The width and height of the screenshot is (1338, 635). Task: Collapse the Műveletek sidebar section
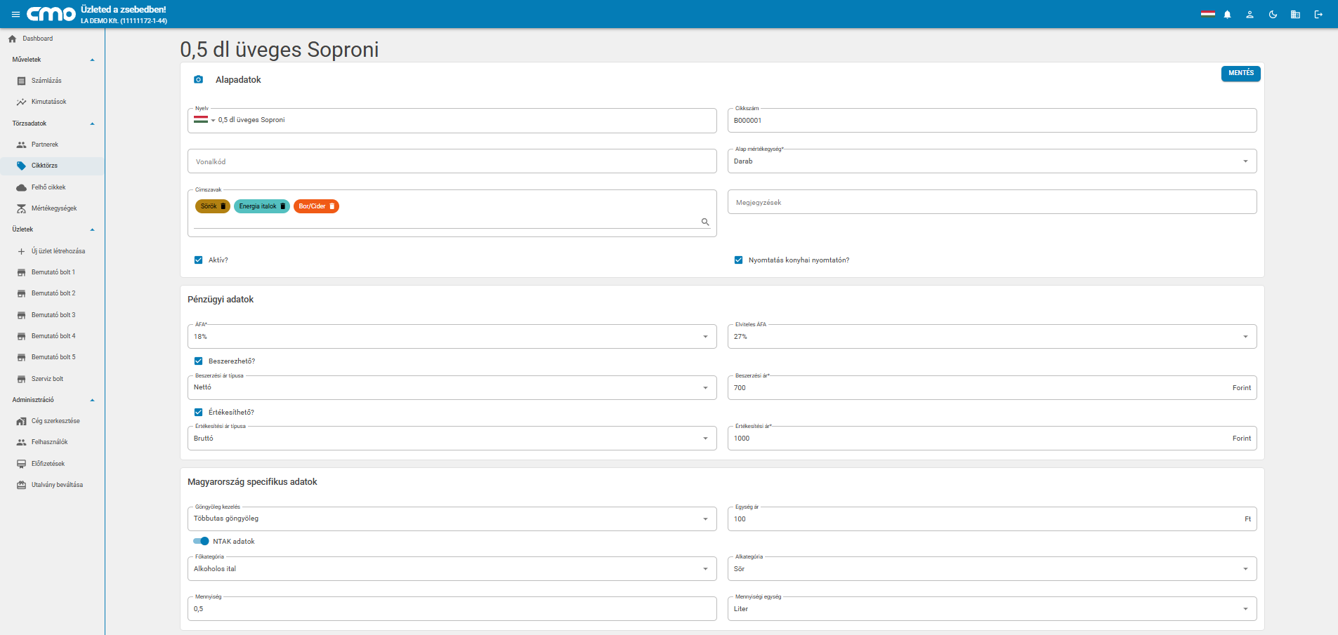pyautogui.click(x=92, y=60)
